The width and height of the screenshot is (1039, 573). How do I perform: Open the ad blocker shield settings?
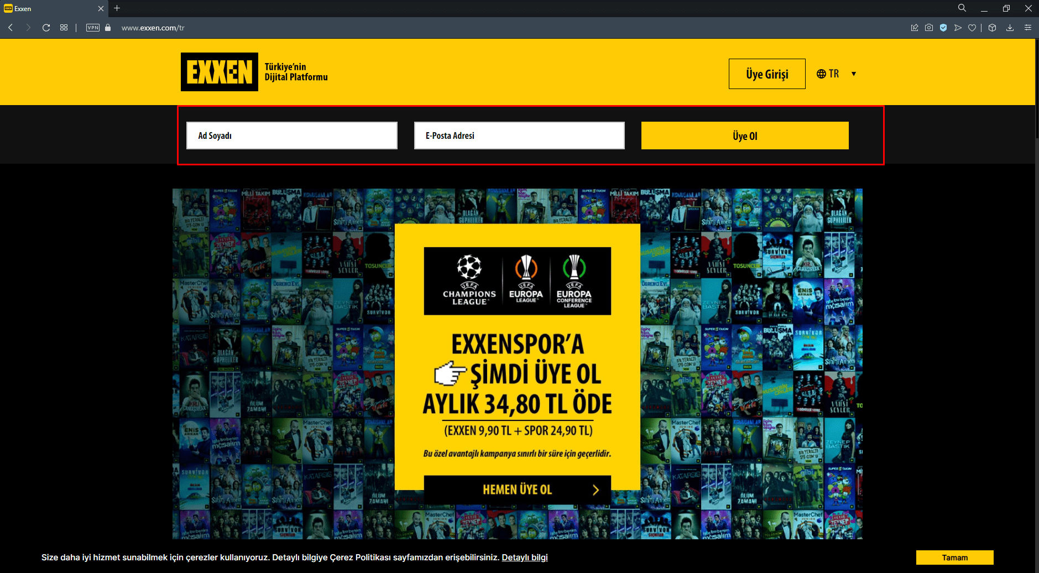(x=943, y=28)
